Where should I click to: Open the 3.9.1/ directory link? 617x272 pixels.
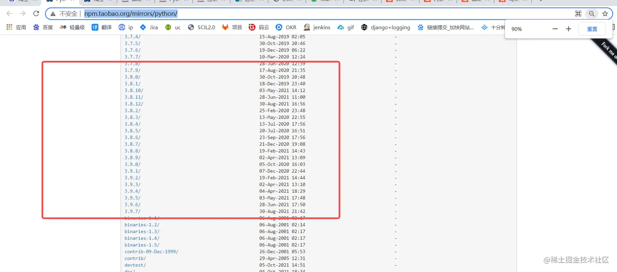[x=132, y=171]
